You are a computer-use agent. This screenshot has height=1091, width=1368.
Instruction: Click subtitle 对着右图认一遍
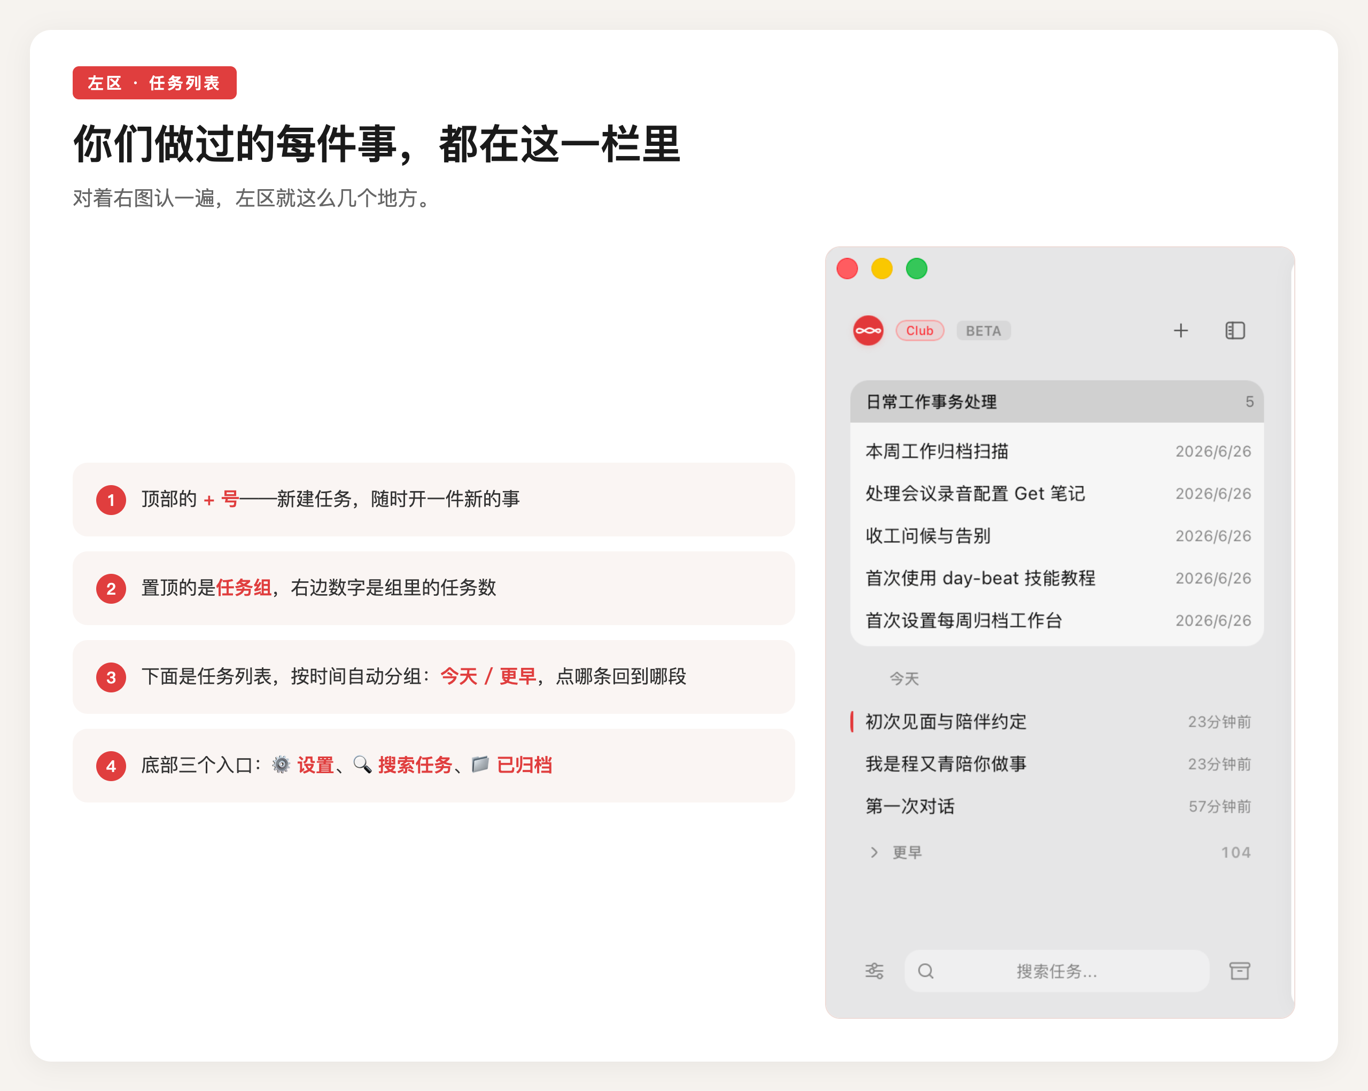point(143,198)
